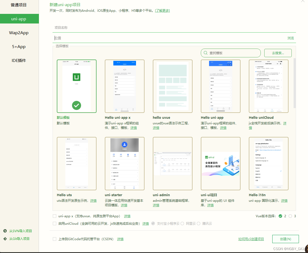Click 从Git导入项目 link

coord(19,239)
